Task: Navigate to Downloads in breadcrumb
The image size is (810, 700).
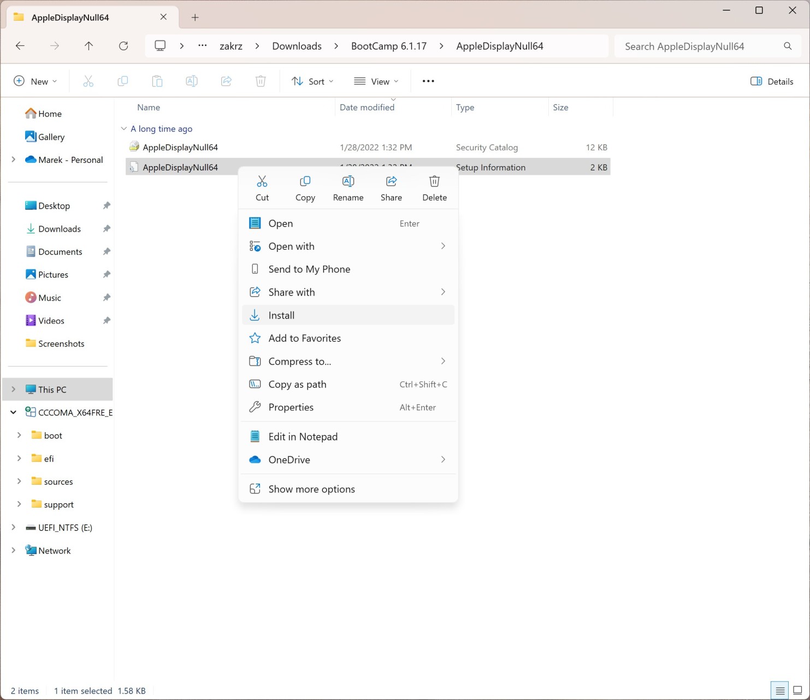Action: click(x=297, y=46)
